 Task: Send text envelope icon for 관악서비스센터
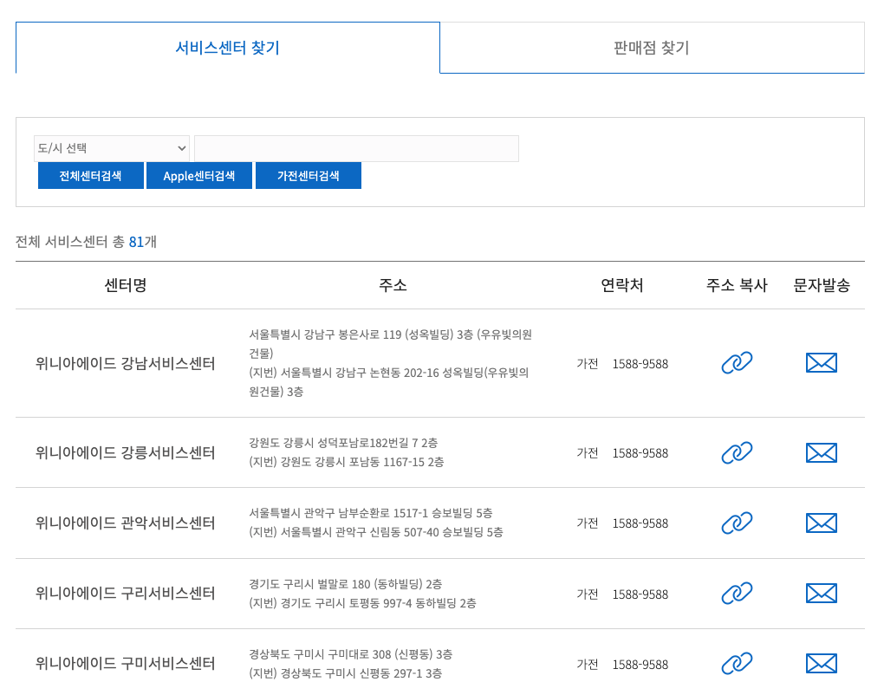[822, 523]
